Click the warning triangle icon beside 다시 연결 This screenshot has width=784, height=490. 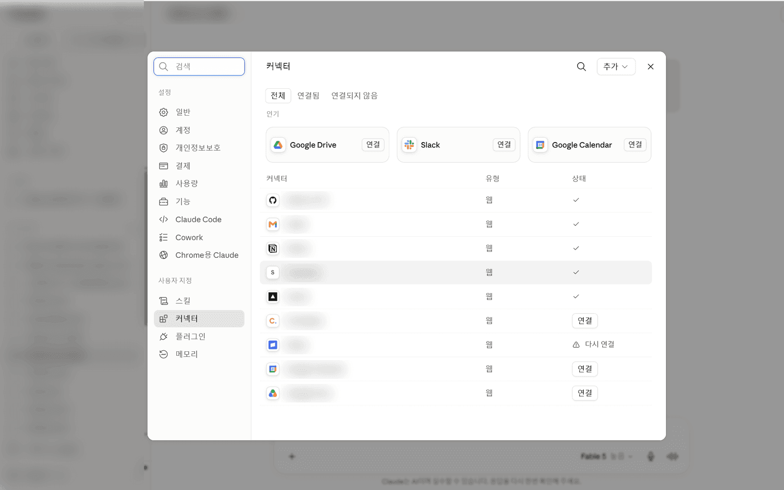pyautogui.click(x=576, y=345)
